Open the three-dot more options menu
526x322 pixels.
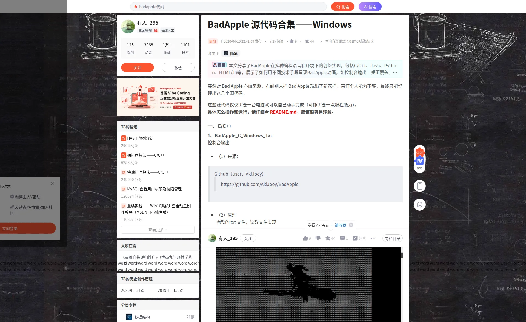[x=373, y=238]
